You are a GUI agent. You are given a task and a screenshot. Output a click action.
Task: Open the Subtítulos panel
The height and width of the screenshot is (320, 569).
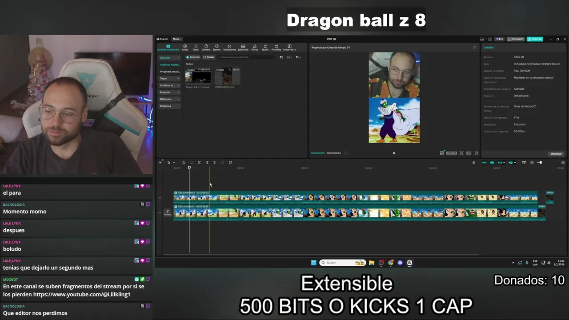243,47
